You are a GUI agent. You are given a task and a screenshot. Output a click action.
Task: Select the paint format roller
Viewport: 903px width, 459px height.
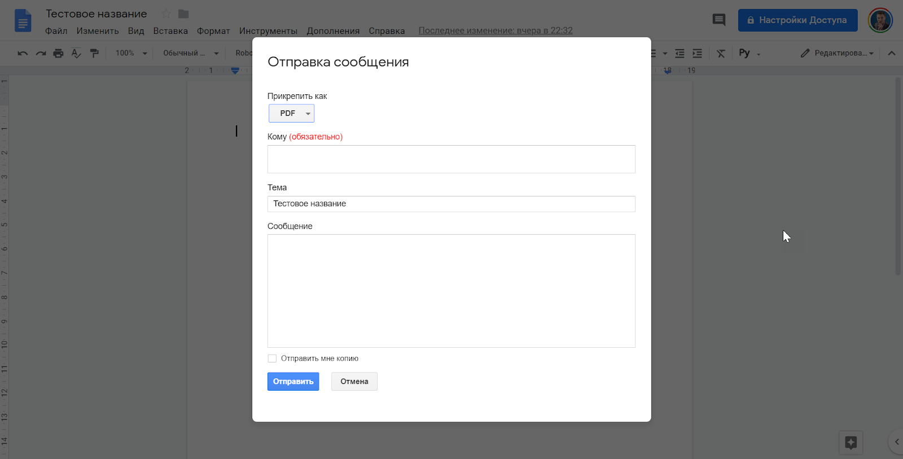94,53
